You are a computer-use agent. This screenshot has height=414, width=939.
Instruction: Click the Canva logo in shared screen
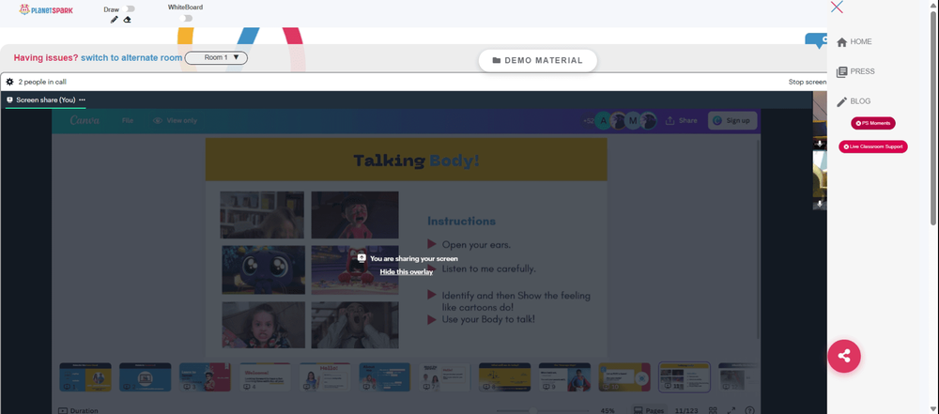(x=85, y=120)
